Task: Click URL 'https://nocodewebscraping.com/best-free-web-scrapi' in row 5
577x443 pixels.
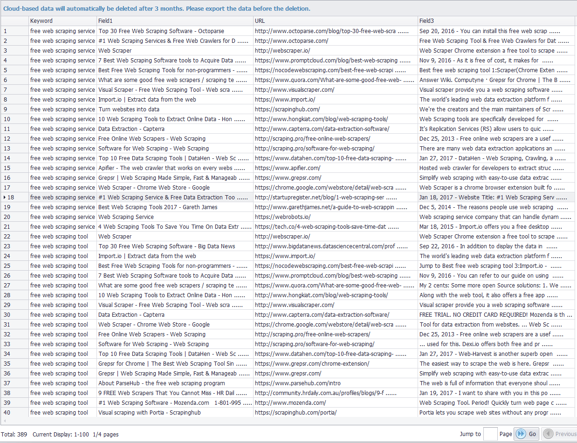Action: [336, 70]
